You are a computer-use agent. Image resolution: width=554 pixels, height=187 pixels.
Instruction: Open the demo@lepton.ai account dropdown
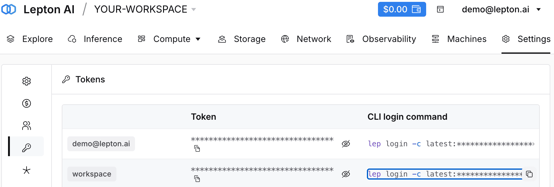coord(501,9)
